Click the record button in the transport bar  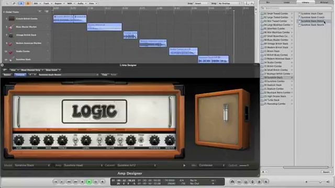point(103,182)
